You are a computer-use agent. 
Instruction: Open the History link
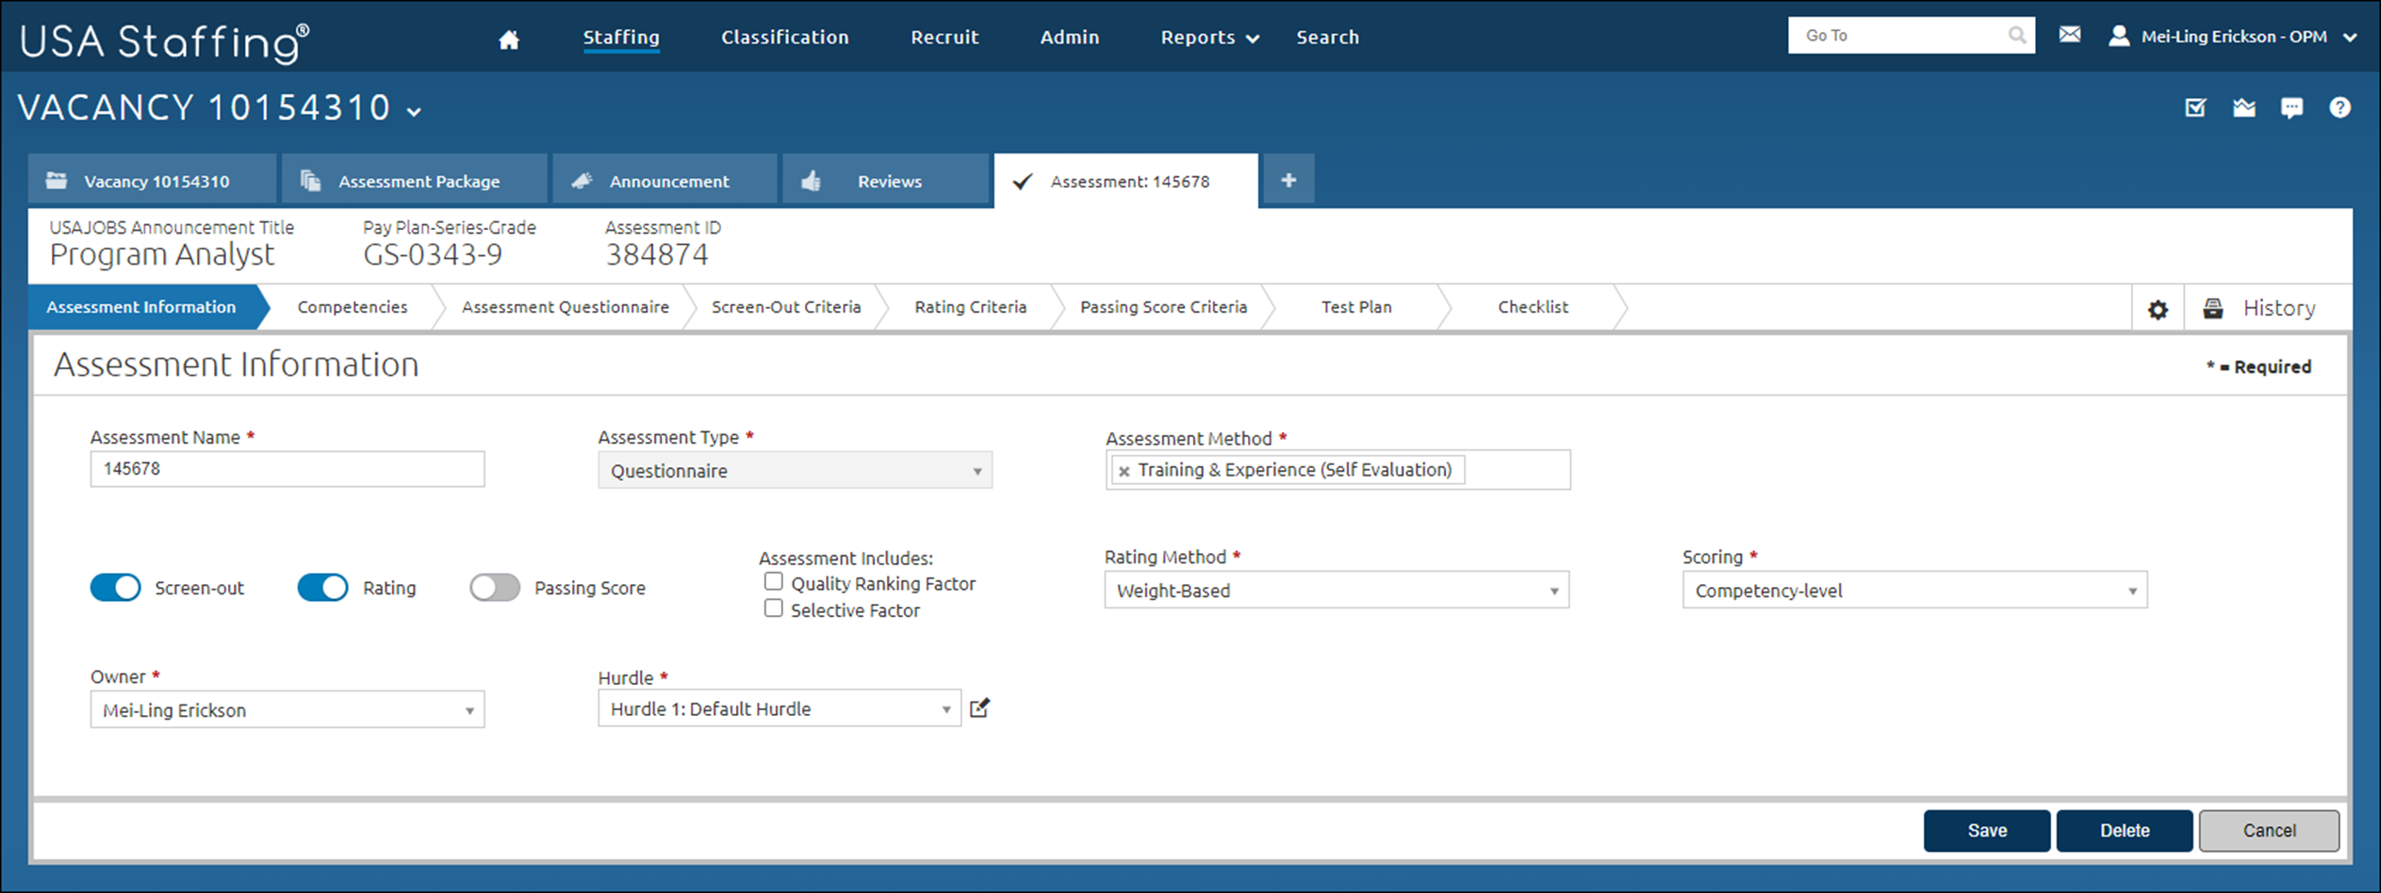click(x=2278, y=308)
